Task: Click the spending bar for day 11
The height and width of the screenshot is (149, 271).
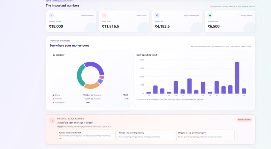Action: coord(155,90)
